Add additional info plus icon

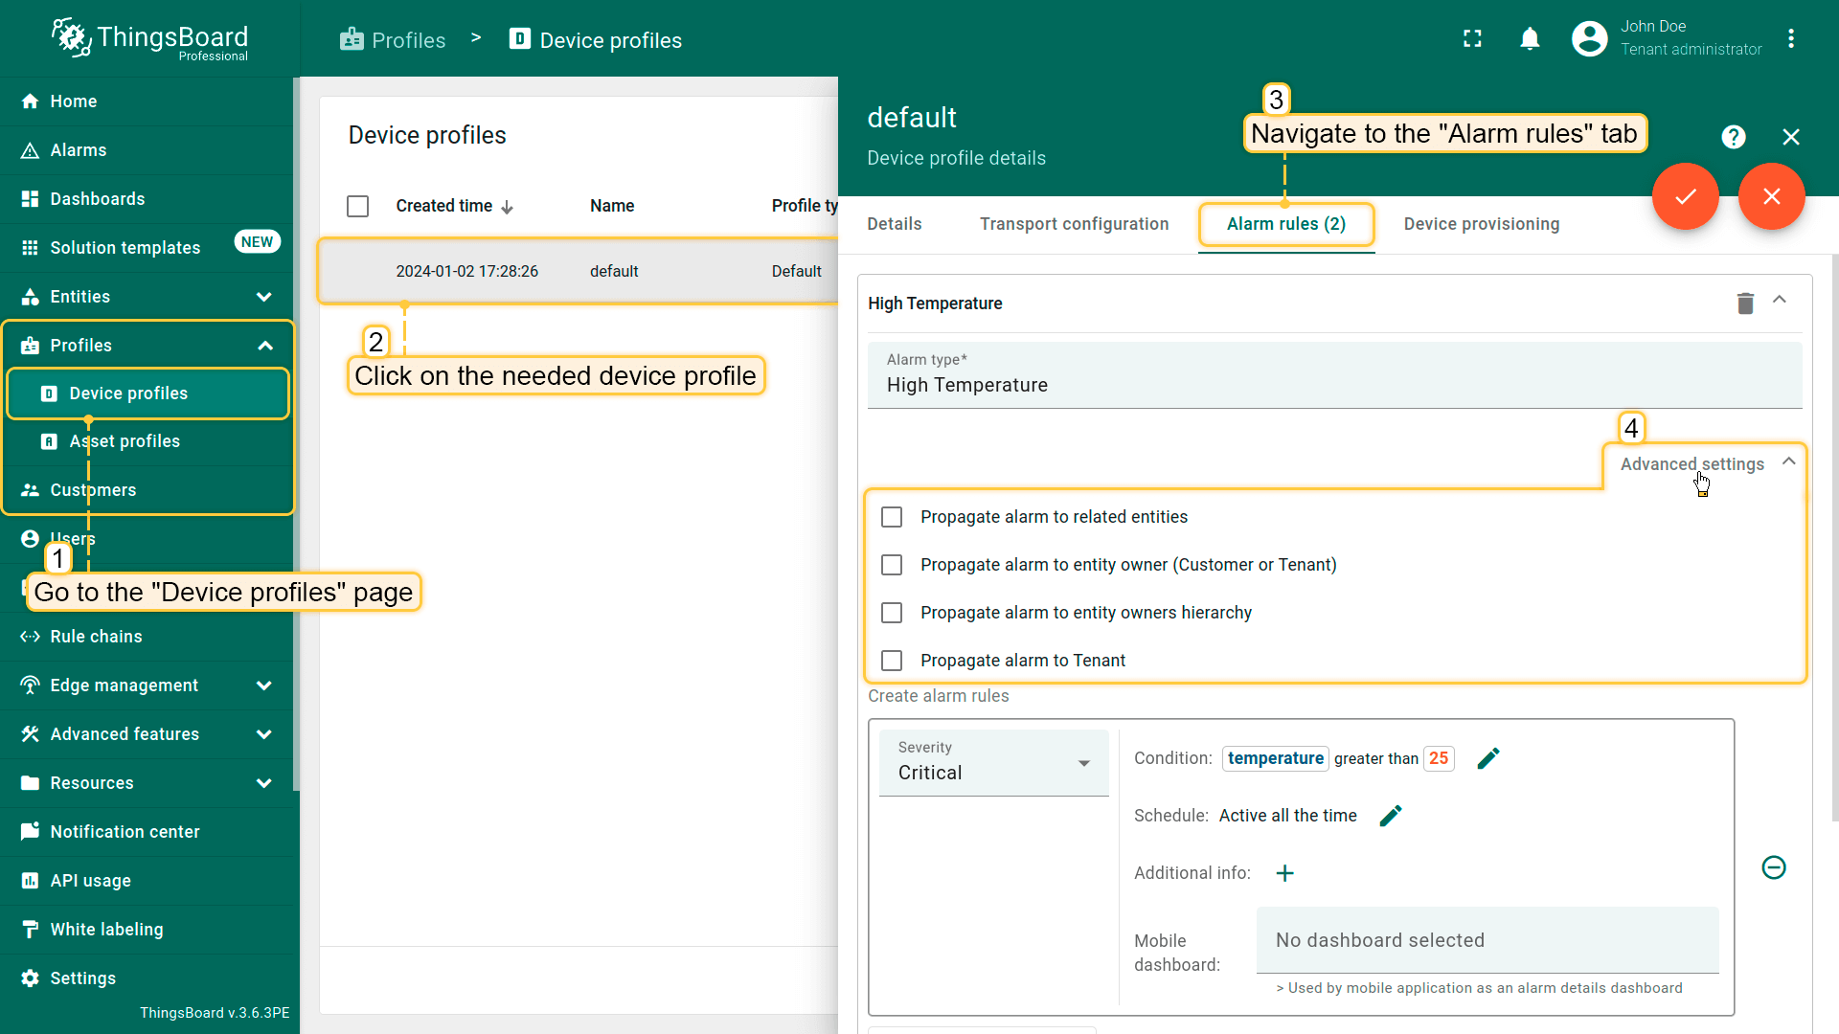pyautogui.click(x=1284, y=873)
